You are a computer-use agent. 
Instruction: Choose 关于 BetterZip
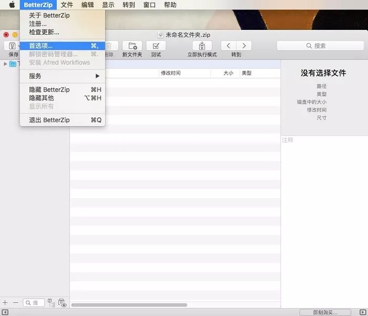coord(63,15)
